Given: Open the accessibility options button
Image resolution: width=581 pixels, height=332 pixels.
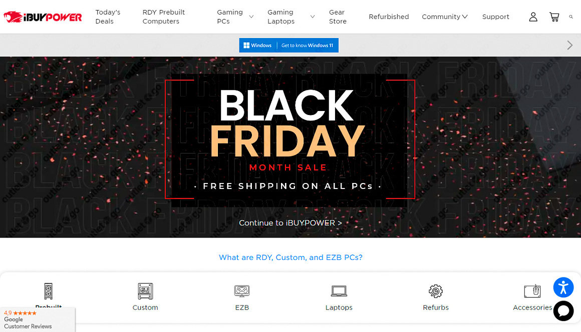Looking at the screenshot, I should (x=563, y=287).
